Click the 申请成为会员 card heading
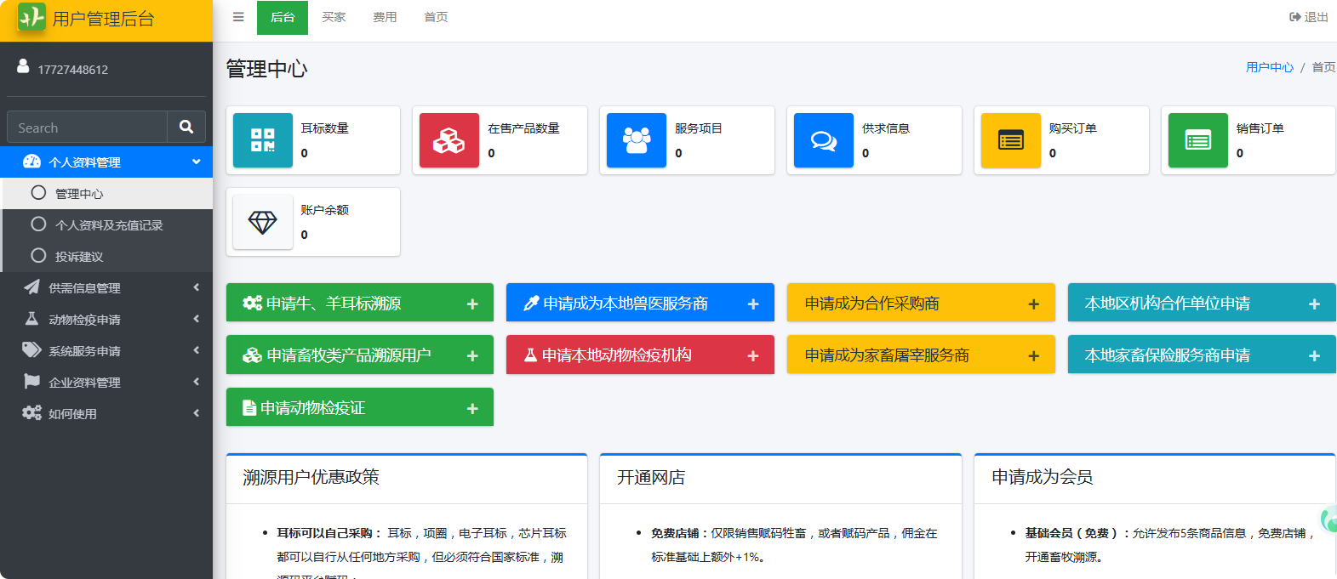1337x579 pixels. pos(1043,478)
